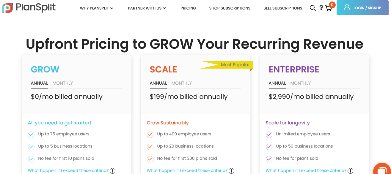391x174 pixels.
Task: Open the search magnifier icon
Action: 313,8
